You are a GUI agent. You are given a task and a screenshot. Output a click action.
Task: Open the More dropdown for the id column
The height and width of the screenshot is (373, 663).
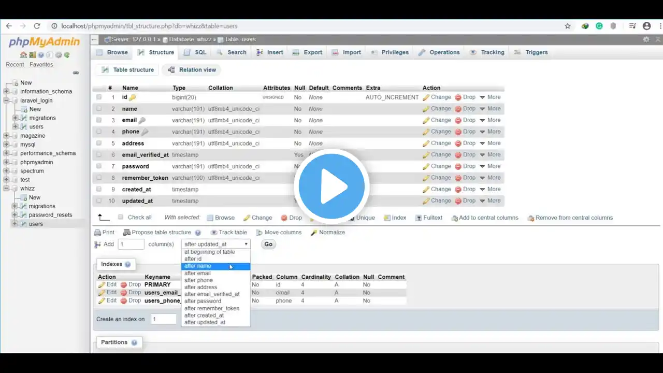pos(490,97)
